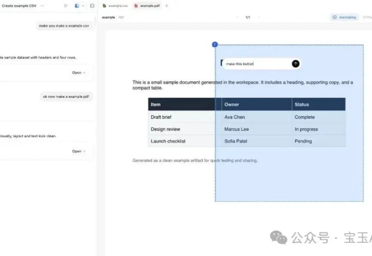Click the 'This is a small sample document' paragraph

(243, 85)
